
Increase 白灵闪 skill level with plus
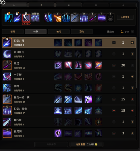click(x=132, y=133)
